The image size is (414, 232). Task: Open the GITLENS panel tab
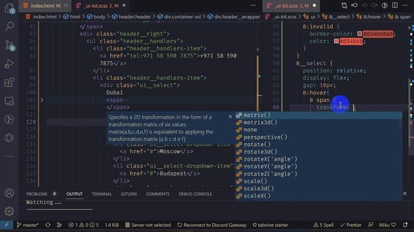point(129,194)
